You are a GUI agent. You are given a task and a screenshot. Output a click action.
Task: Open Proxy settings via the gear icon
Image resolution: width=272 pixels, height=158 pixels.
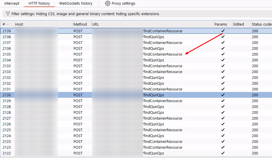(108, 3)
